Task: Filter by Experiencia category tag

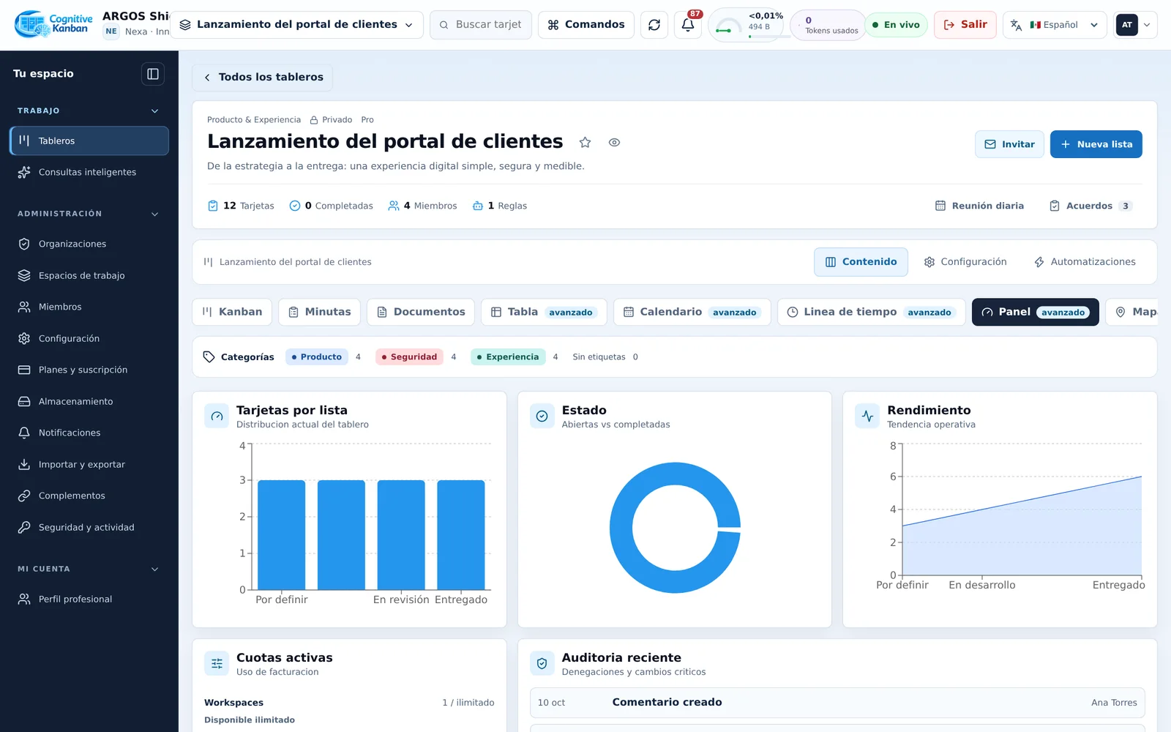Action: pos(508,357)
